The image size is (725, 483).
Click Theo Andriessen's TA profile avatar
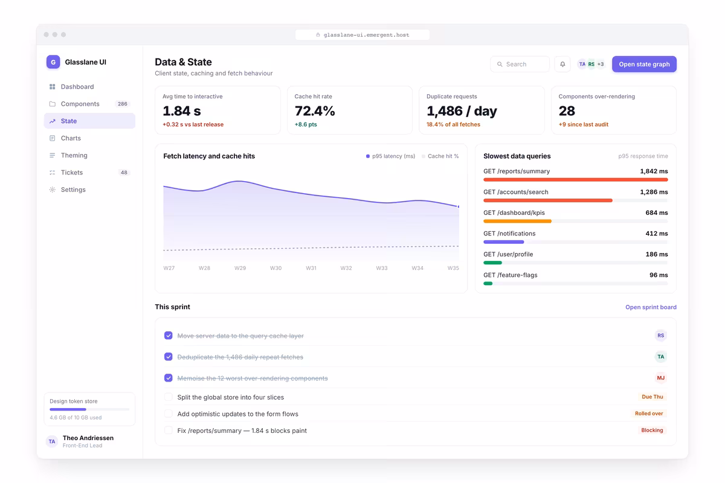(53, 441)
